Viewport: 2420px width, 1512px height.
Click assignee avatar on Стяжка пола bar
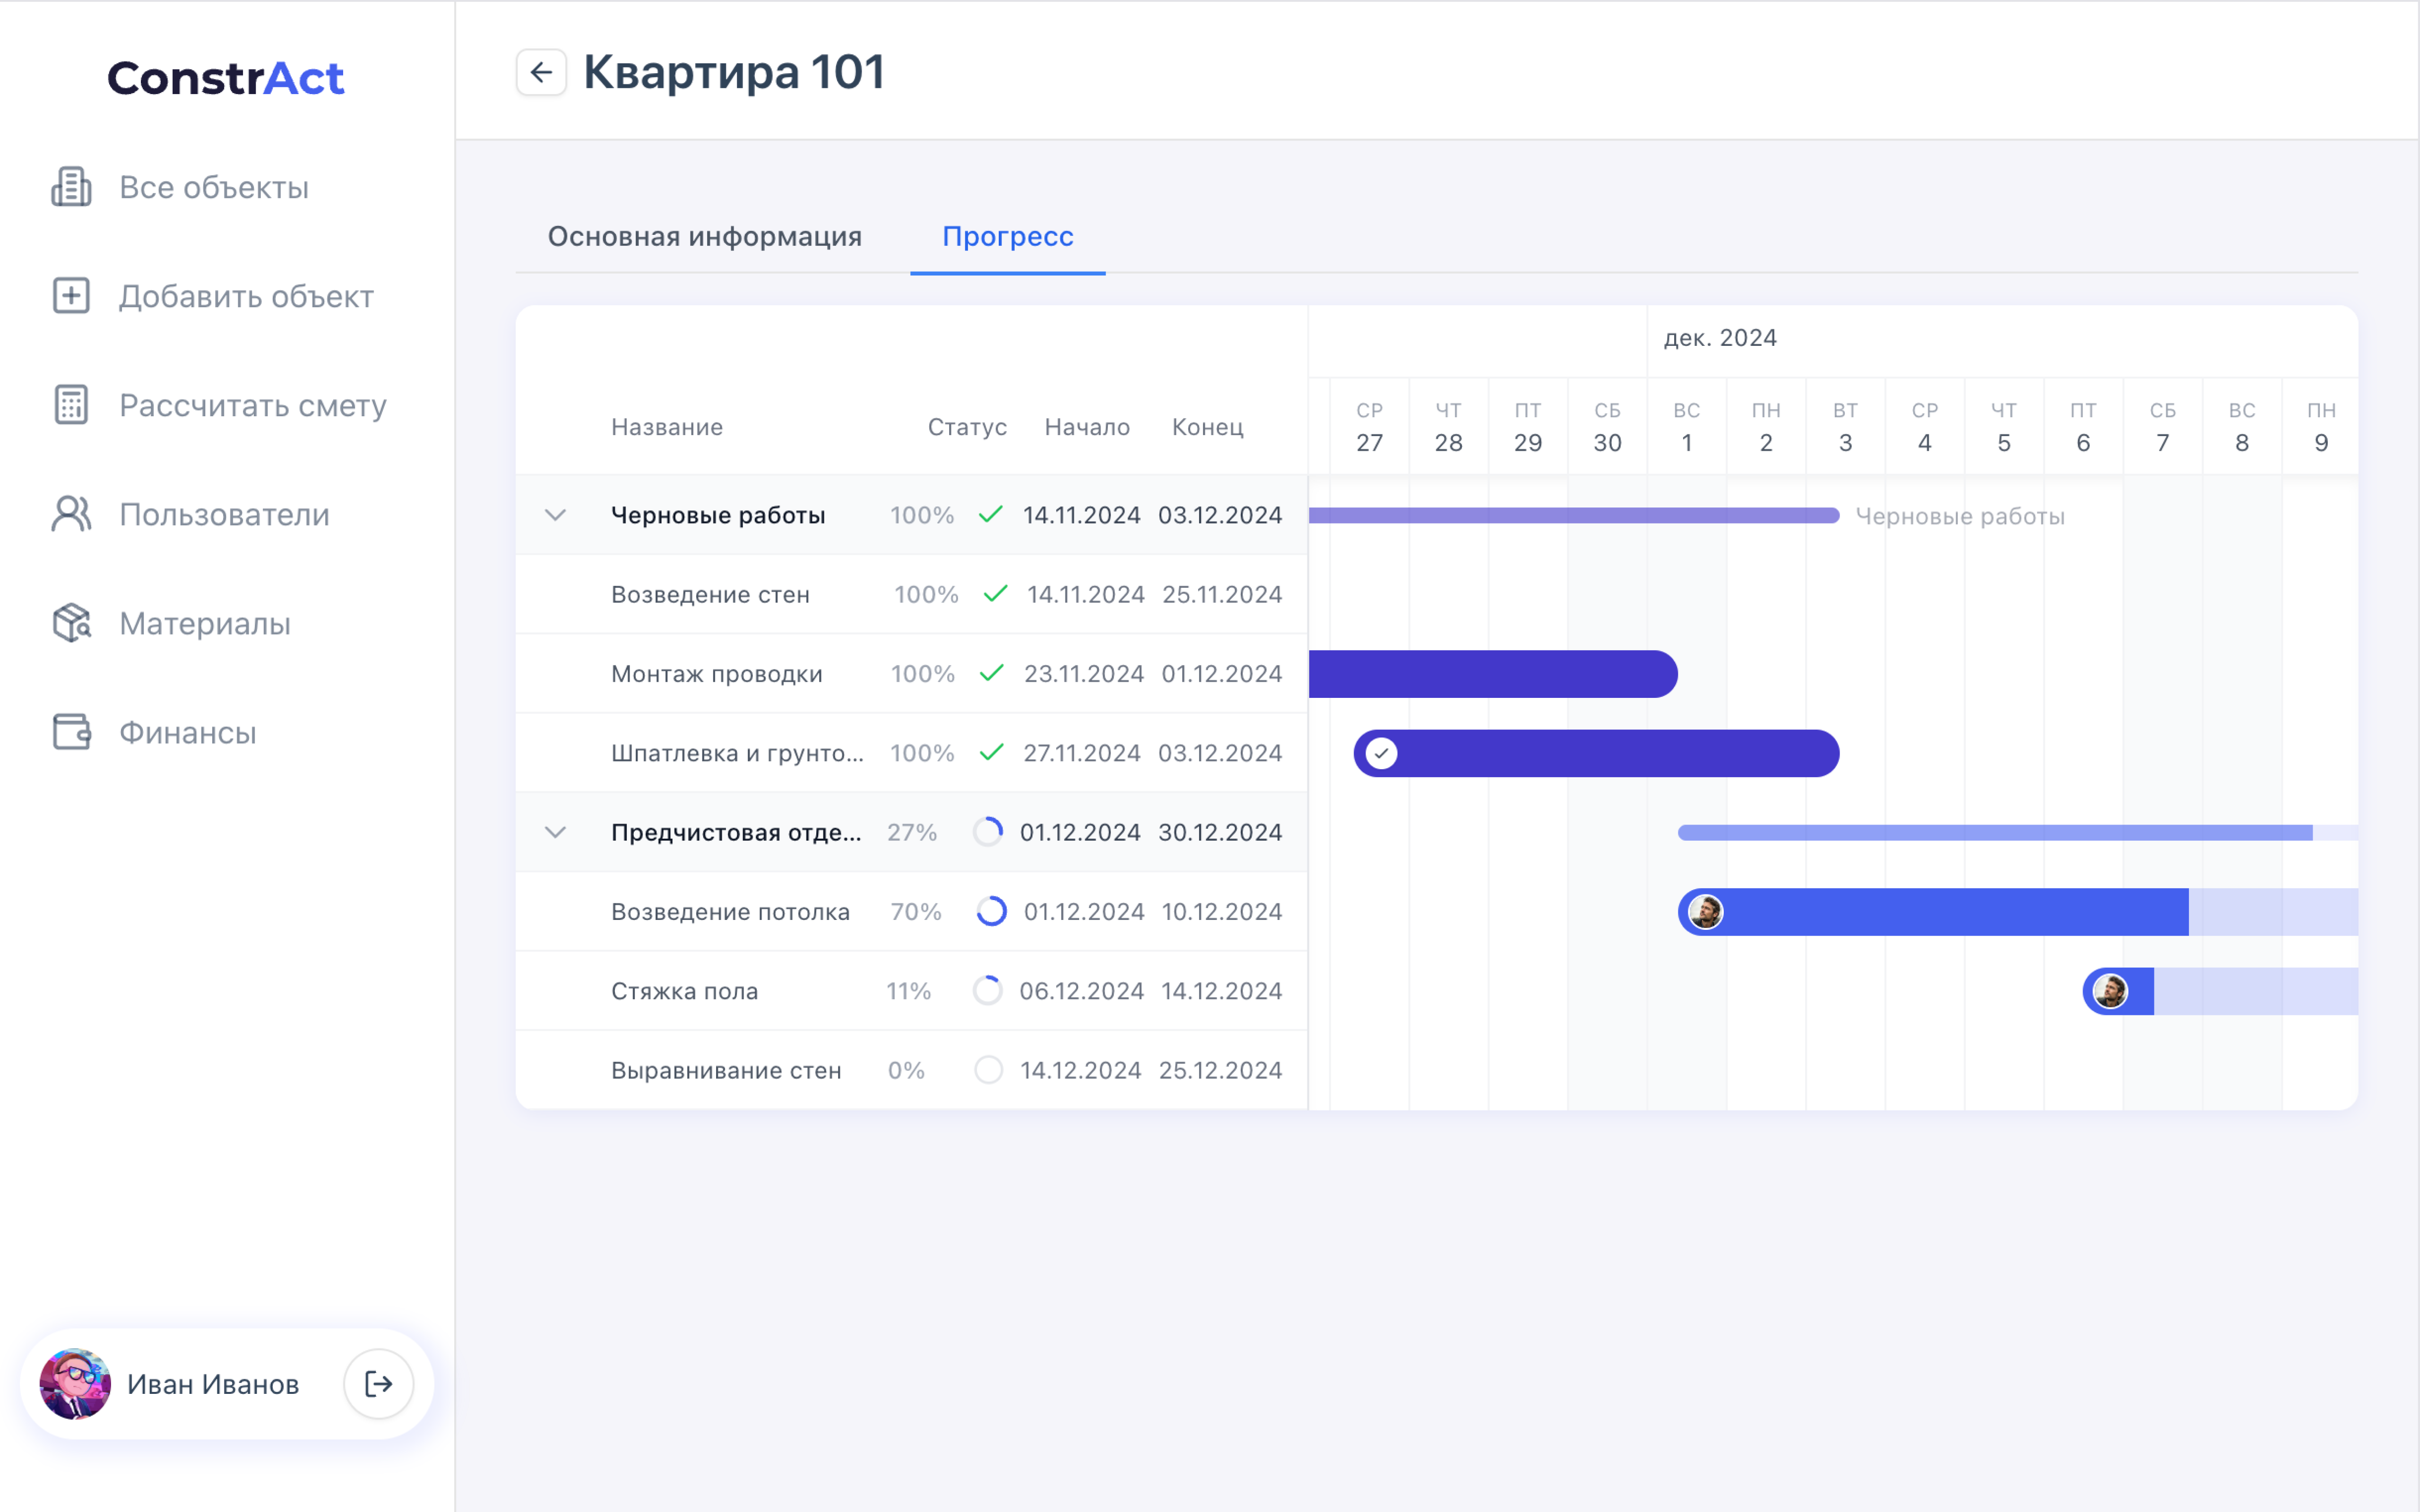pos(2110,991)
